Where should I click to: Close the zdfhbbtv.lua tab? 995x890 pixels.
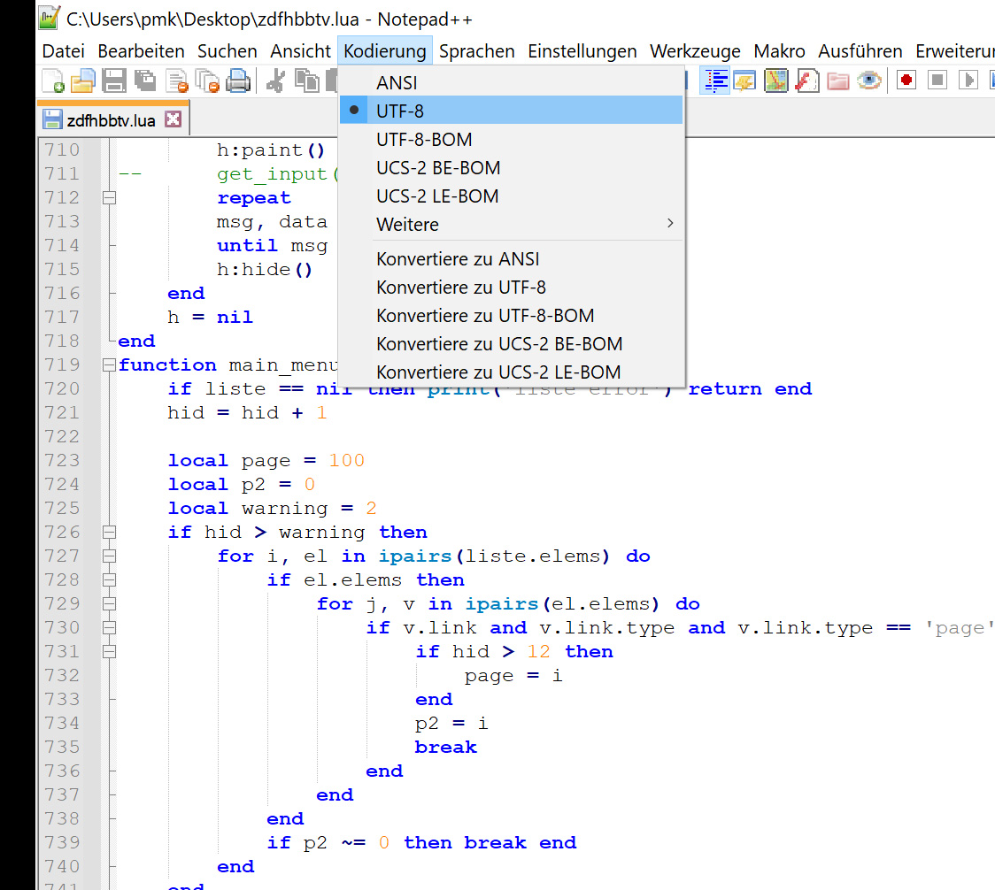tap(173, 119)
